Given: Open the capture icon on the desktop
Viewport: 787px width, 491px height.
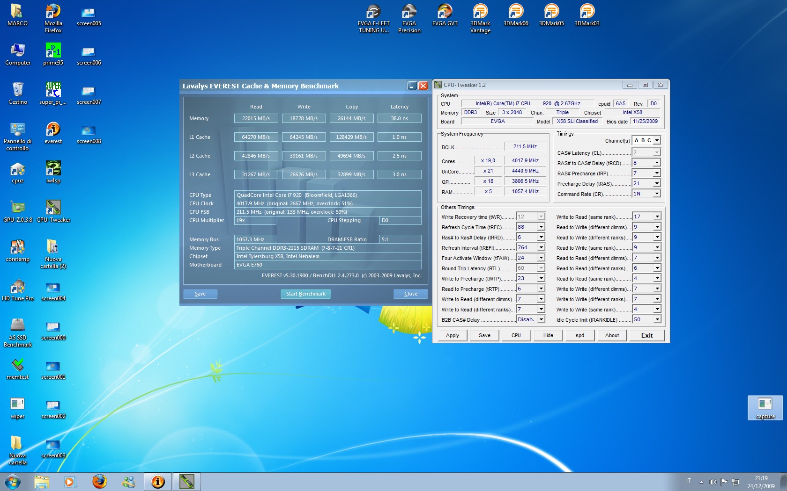Looking at the screenshot, I should (765, 408).
